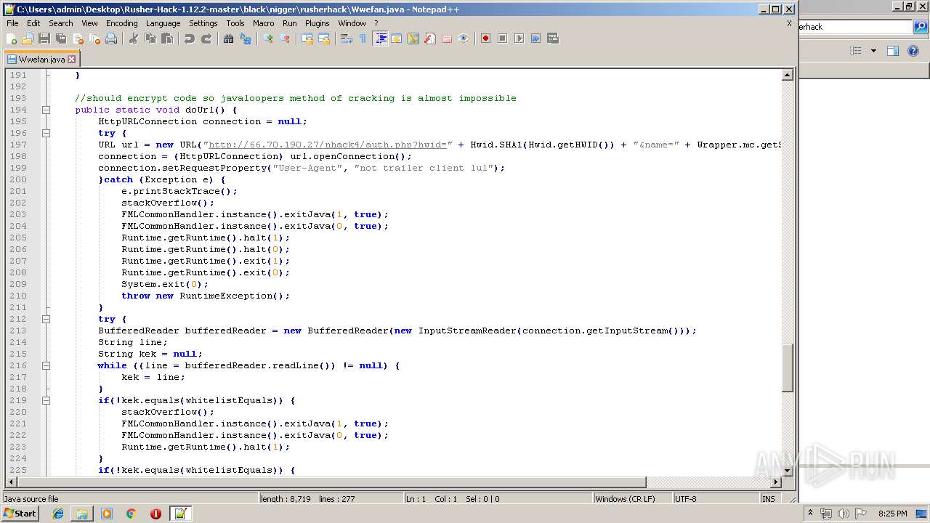930x523 pixels.
Task: Click the Save All toolbar icon
Action: coord(61,38)
